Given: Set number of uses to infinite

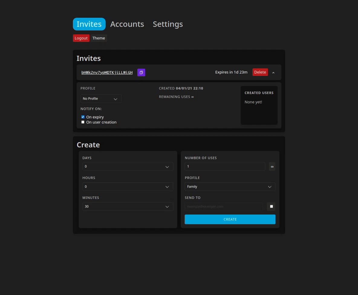Looking at the screenshot, I should click(272, 167).
